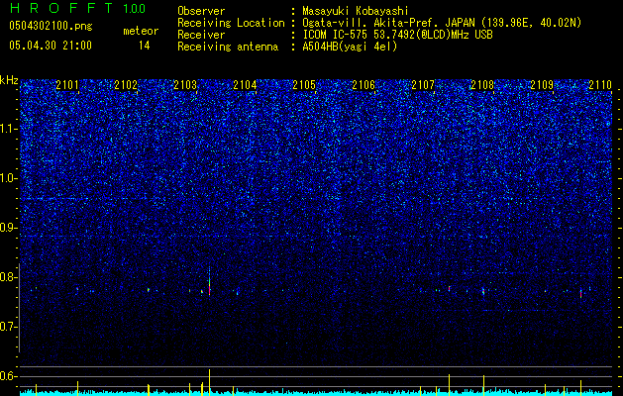Click the Receiving antenna label
Screen dimensions: 623x396
(x=228, y=47)
